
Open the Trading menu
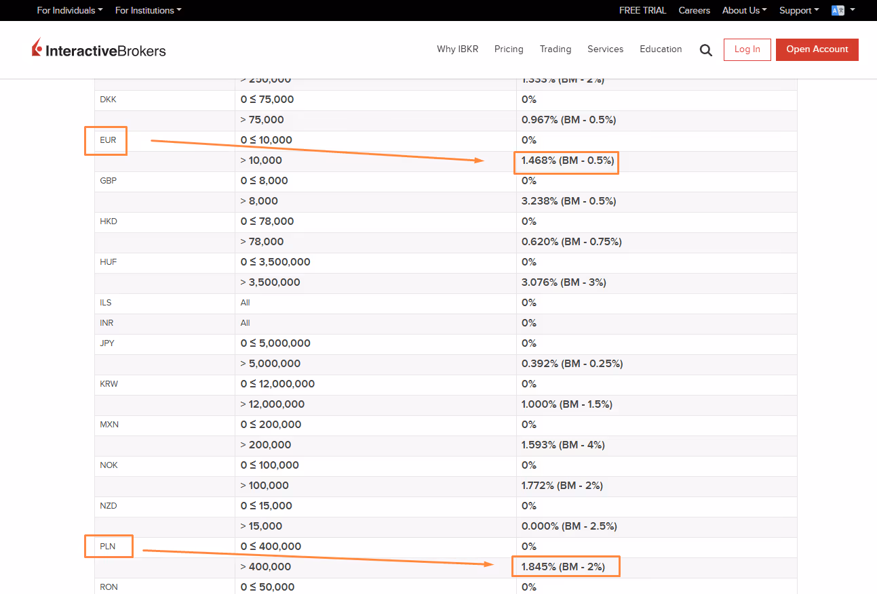(556, 49)
